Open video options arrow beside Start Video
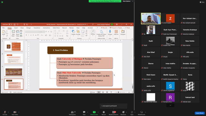This screenshot has width=206, height=116. pos(19,112)
